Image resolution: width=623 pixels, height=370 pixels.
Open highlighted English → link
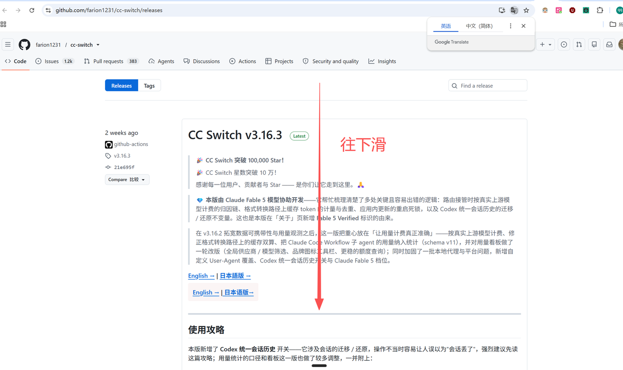coord(206,293)
